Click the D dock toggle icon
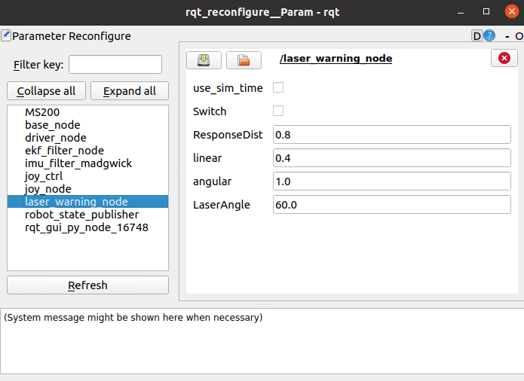The image size is (524, 381). coord(477,35)
